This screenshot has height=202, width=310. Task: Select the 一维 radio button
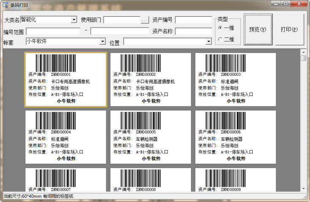[220, 28]
